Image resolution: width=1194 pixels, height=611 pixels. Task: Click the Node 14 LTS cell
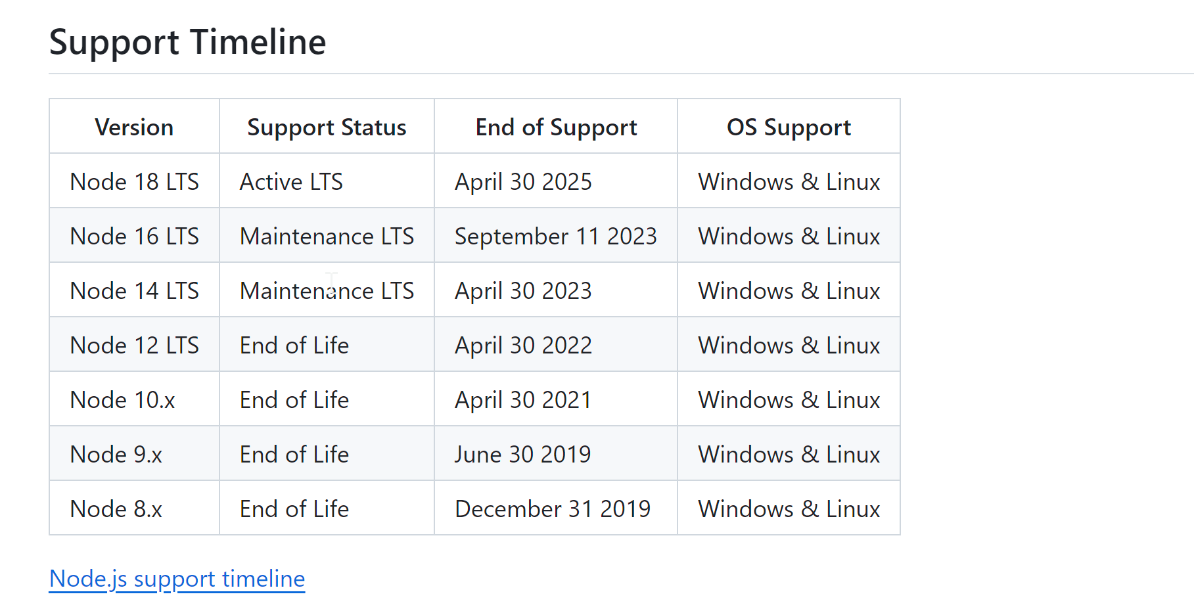point(134,290)
